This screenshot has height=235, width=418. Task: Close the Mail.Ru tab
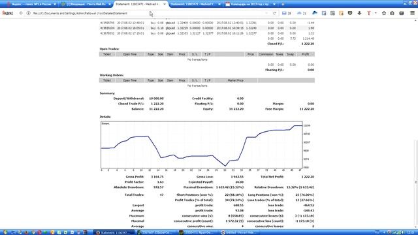[110, 5]
